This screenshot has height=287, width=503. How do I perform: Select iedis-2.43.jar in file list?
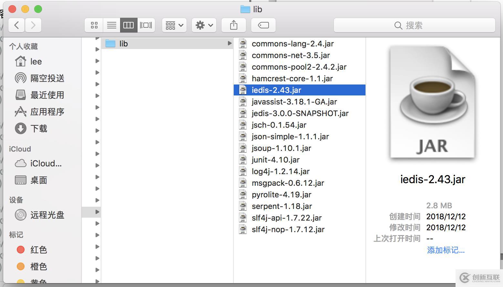coord(299,90)
